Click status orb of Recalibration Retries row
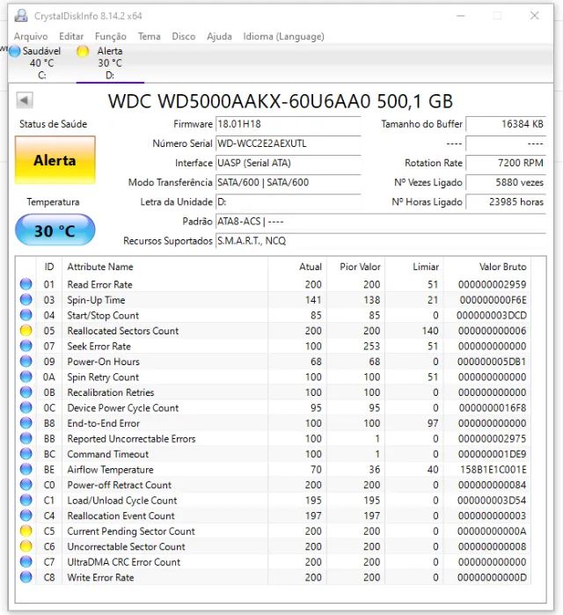 pyautogui.click(x=26, y=392)
